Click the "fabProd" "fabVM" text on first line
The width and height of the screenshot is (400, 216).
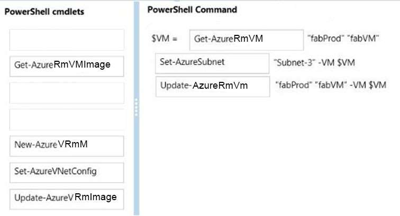(x=343, y=39)
